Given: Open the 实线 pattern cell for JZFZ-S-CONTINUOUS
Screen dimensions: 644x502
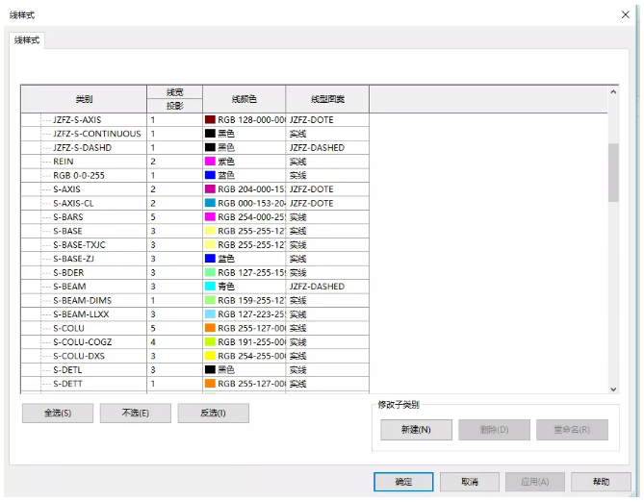Looking at the screenshot, I should pos(327,134).
